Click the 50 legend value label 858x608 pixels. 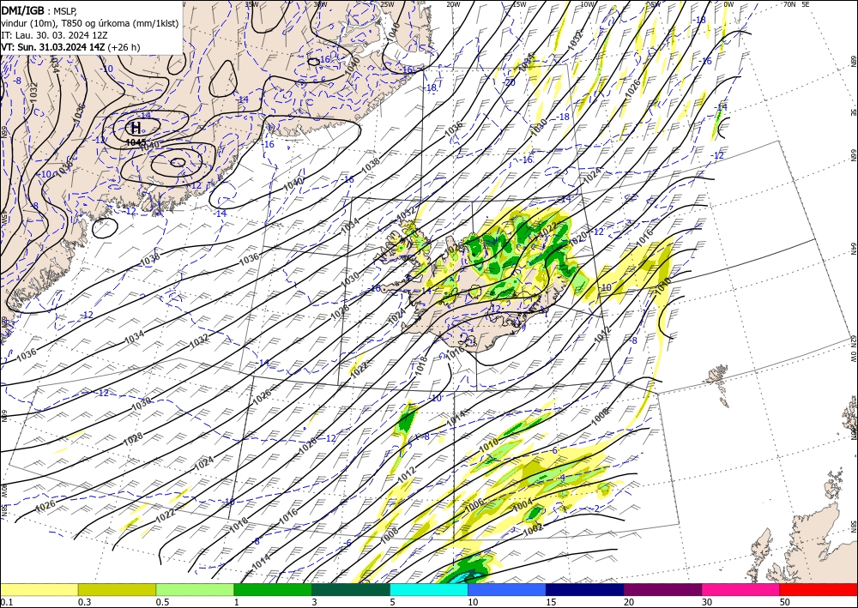click(x=785, y=602)
